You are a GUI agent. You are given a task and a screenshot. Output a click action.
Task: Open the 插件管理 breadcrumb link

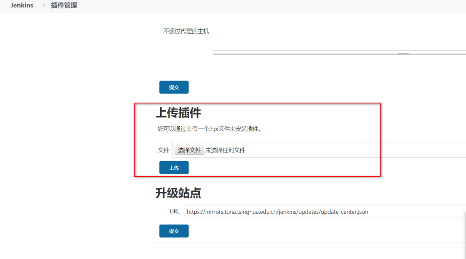(x=64, y=5)
